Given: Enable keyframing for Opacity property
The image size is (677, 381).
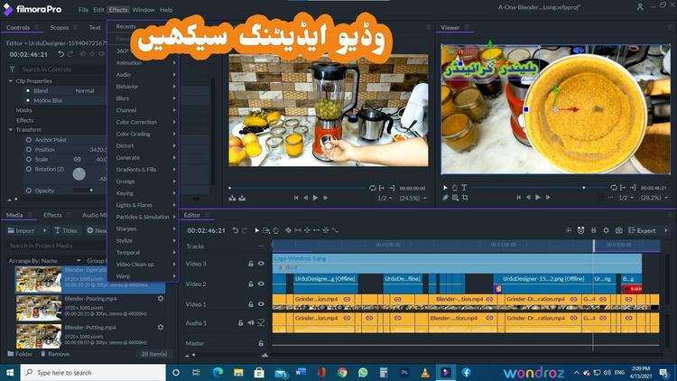Looking at the screenshot, I should click(x=29, y=190).
